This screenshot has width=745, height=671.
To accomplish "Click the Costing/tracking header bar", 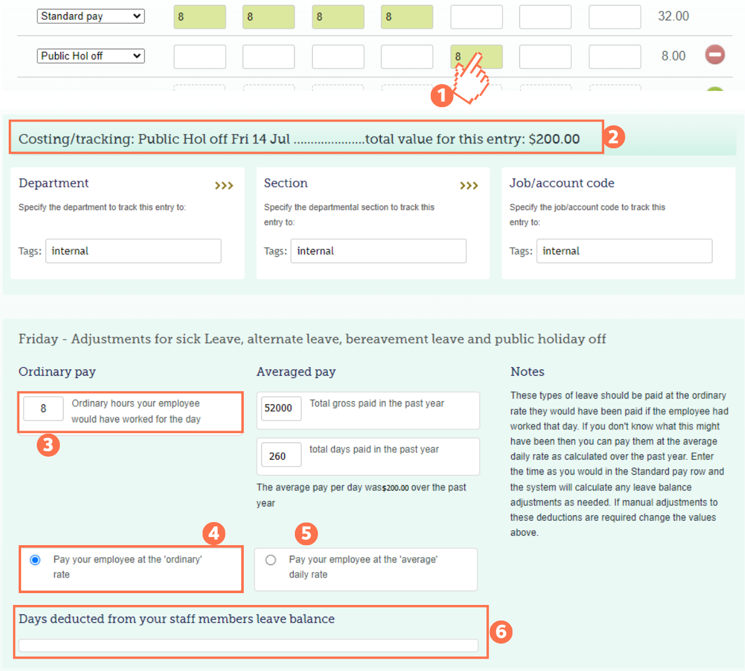I will click(305, 138).
